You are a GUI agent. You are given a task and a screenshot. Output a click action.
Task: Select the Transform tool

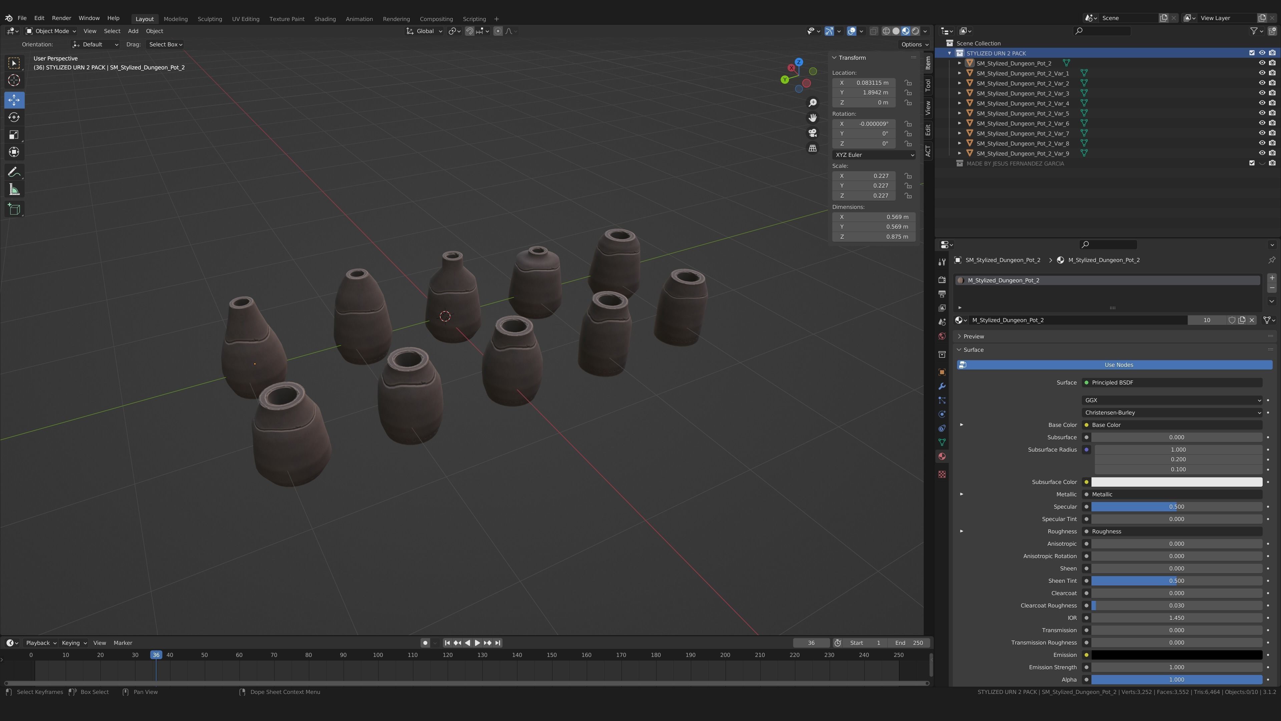point(14,152)
